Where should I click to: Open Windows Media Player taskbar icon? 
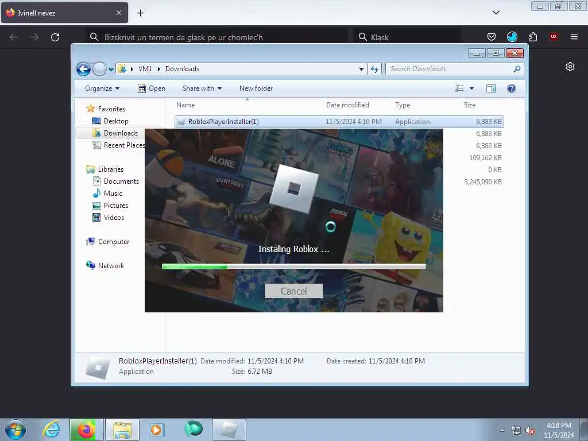(x=156, y=430)
